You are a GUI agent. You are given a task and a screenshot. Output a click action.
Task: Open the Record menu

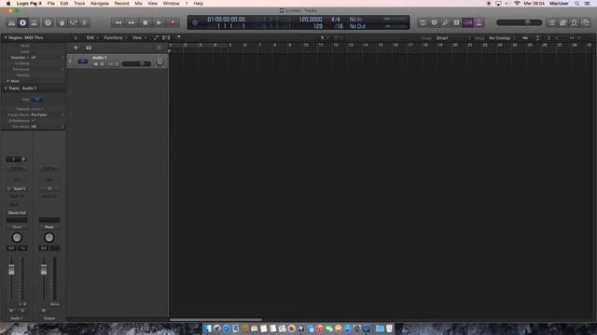(122, 4)
